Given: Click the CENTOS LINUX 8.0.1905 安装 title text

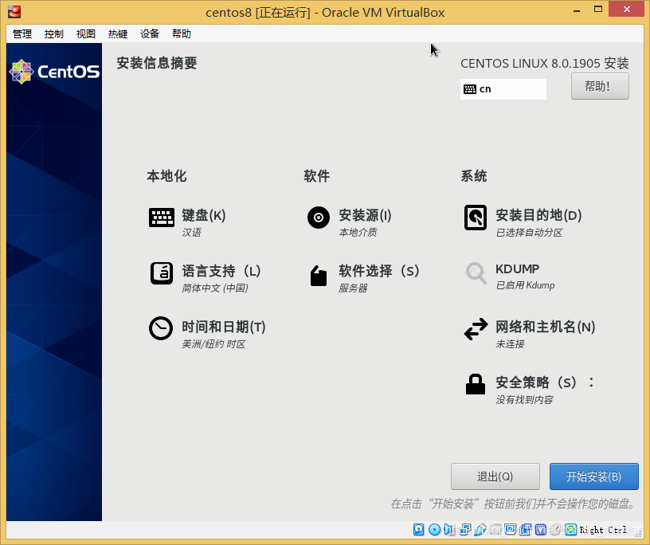Looking at the screenshot, I should (545, 64).
